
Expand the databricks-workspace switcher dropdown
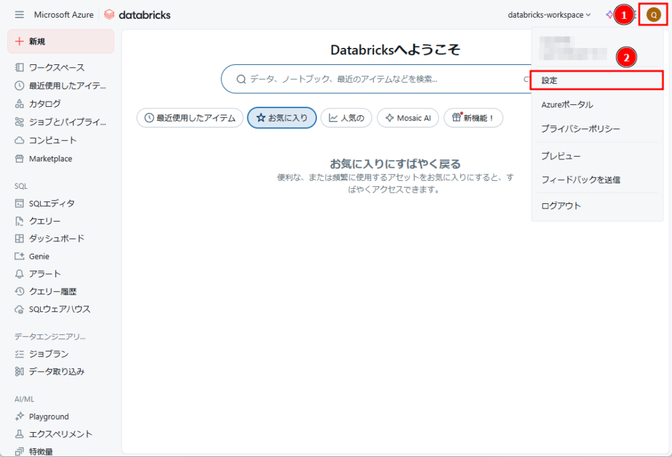coord(549,15)
